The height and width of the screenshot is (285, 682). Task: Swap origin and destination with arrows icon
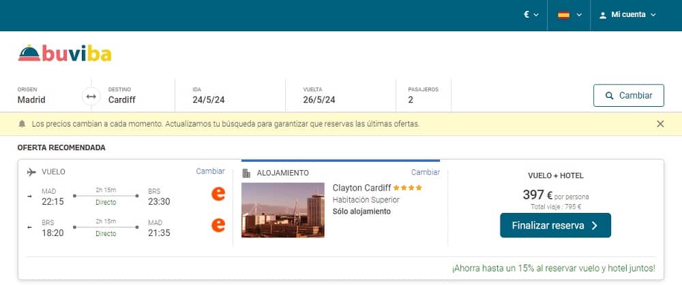click(x=91, y=97)
